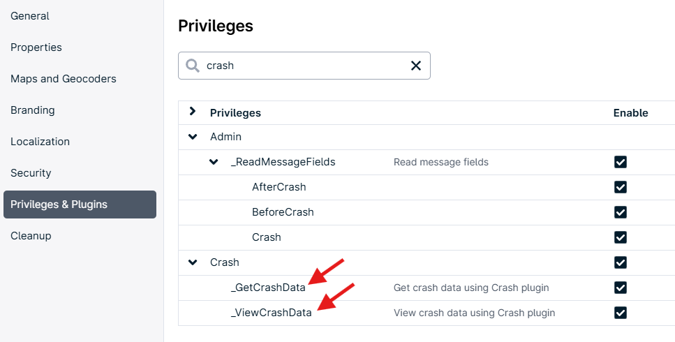675x342 pixels.
Task: Collapse the Admin privilege group
Action: point(193,137)
